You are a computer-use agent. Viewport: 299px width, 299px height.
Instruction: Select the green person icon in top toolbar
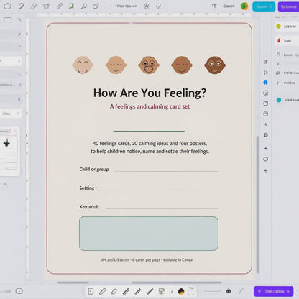71,6
